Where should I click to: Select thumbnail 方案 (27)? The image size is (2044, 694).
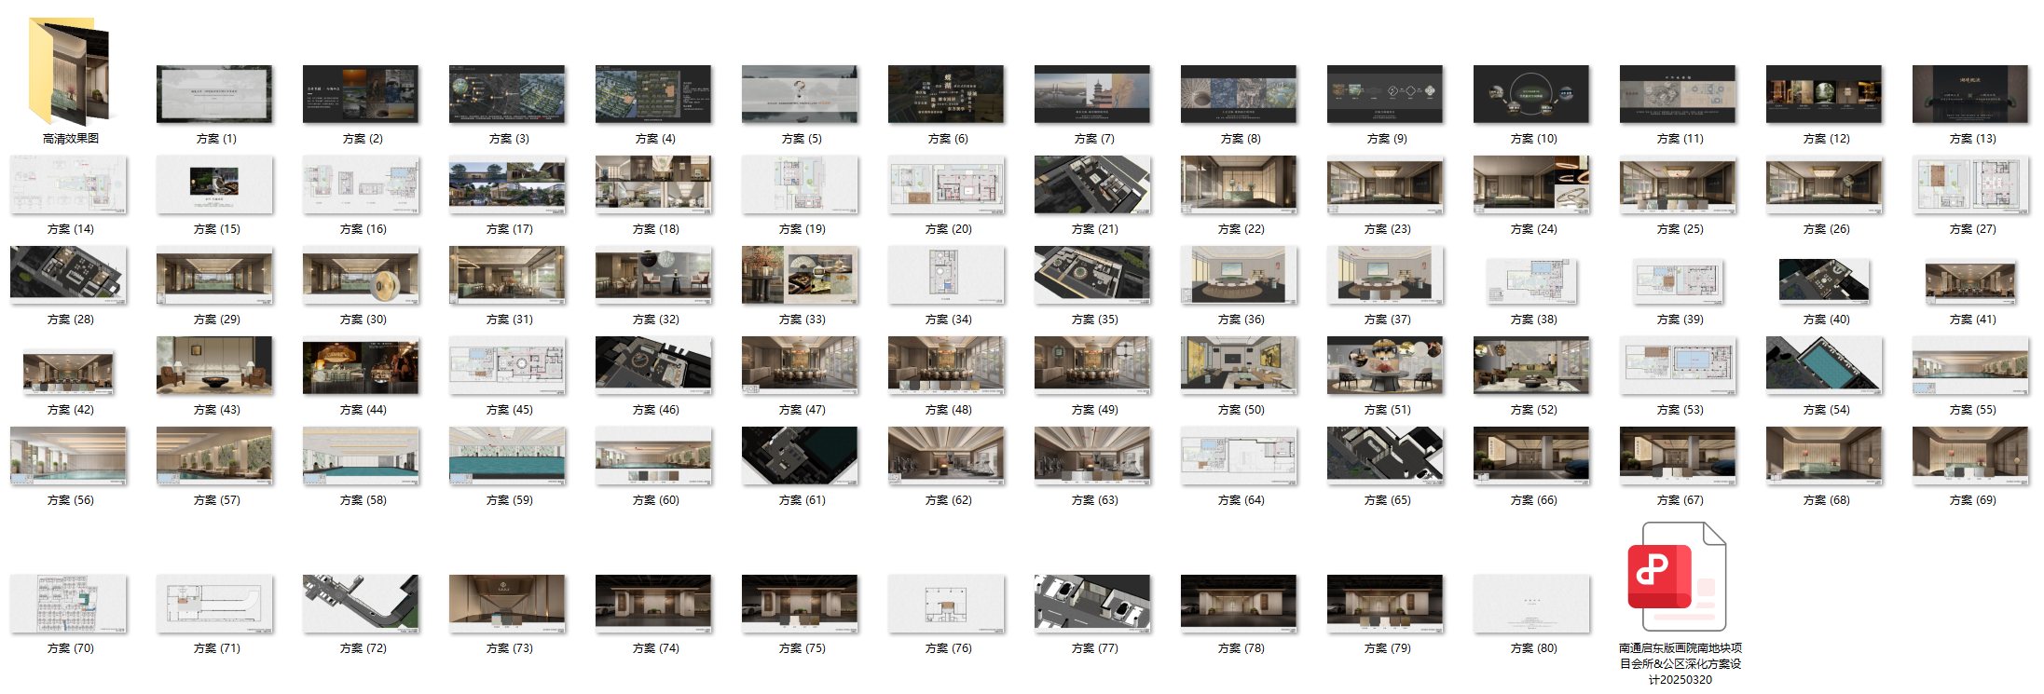click(x=1970, y=184)
